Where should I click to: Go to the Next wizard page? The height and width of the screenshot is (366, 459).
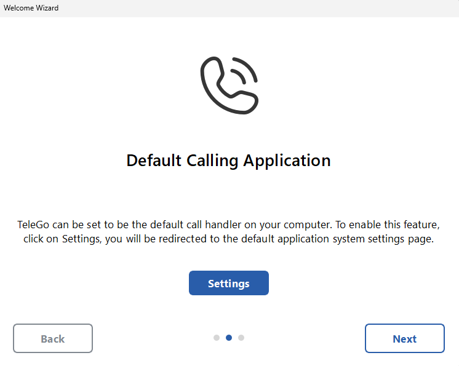coord(405,338)
